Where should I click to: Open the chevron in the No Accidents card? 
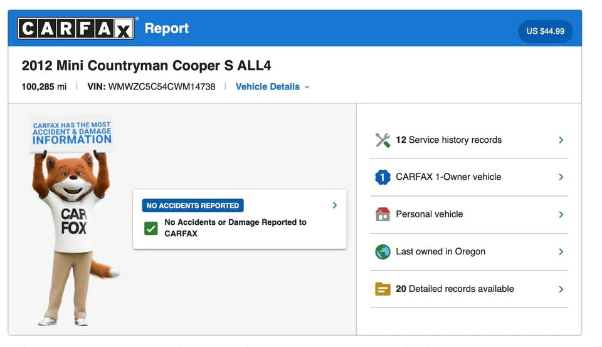click(335, 205)
